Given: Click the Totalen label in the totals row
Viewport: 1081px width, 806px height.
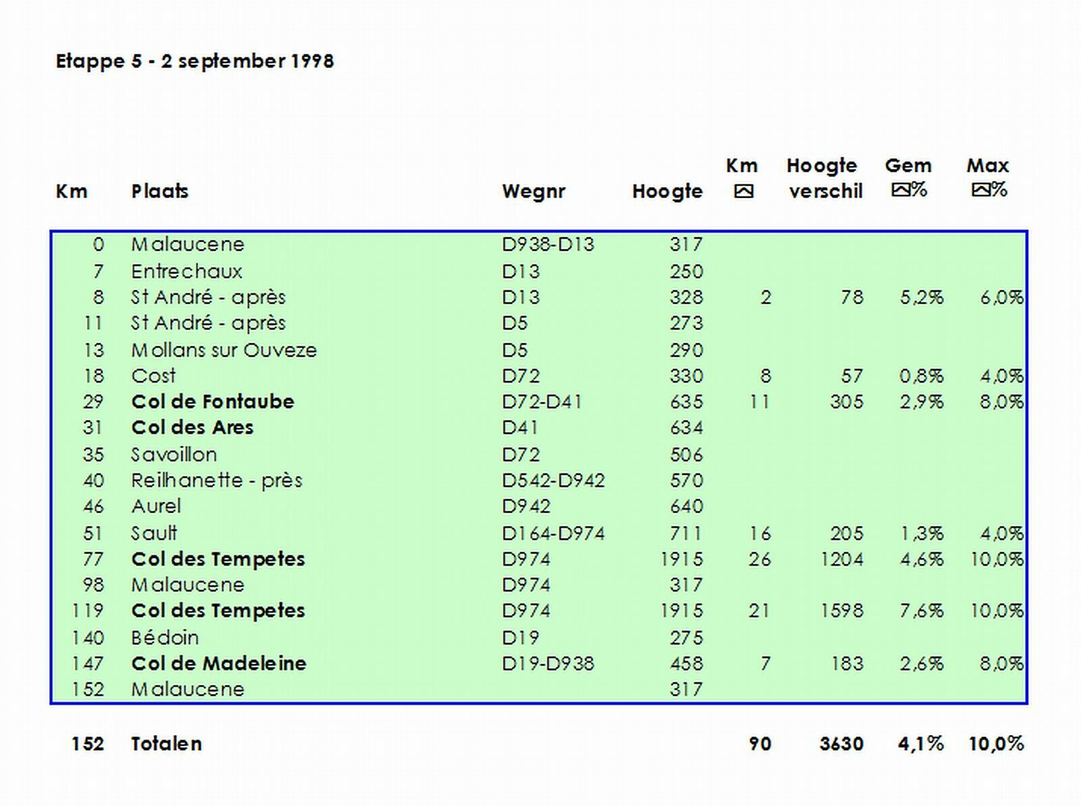Looking at the screenshot, I should [x=166, y=744].
